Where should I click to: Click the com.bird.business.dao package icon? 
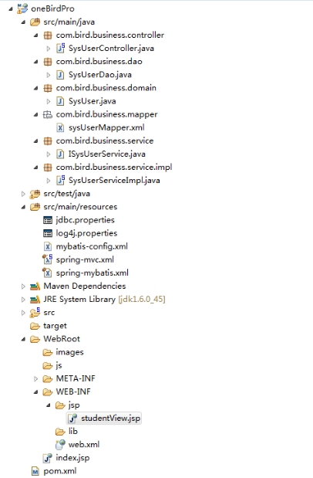(x=48, y=62)
